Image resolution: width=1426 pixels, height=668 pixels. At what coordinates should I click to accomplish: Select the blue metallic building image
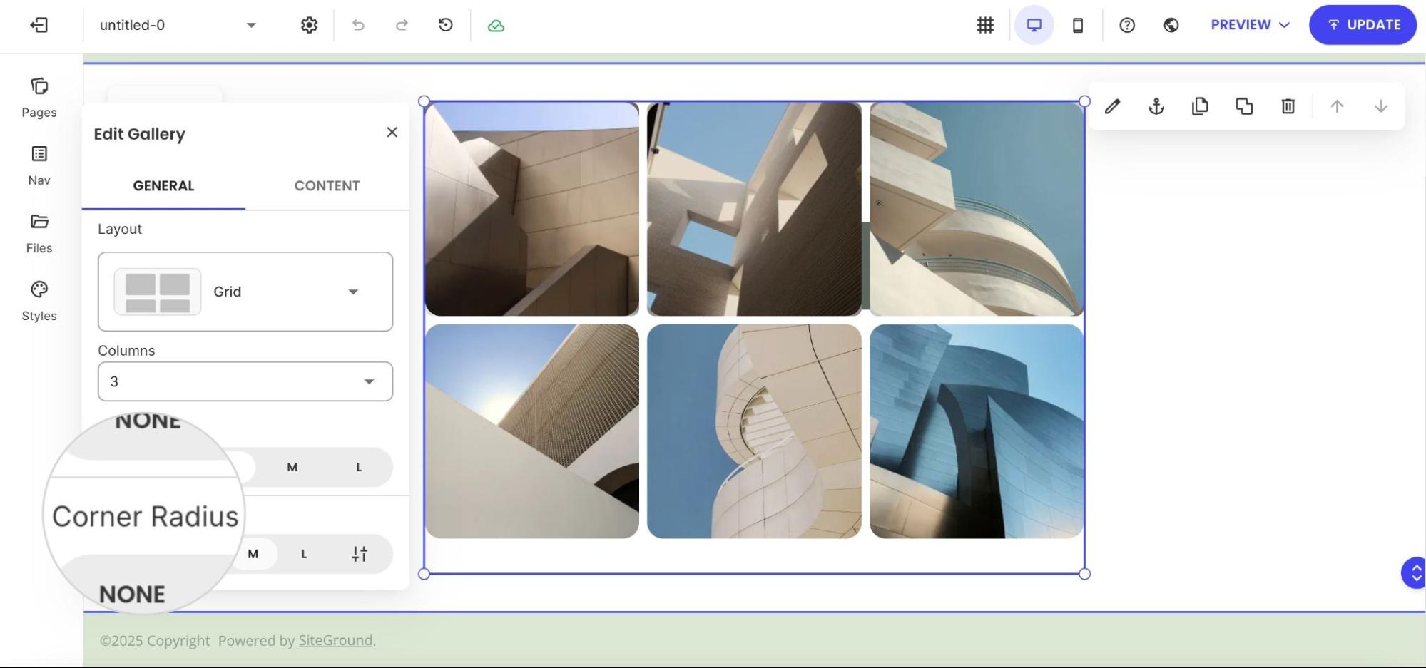point(977,431)
